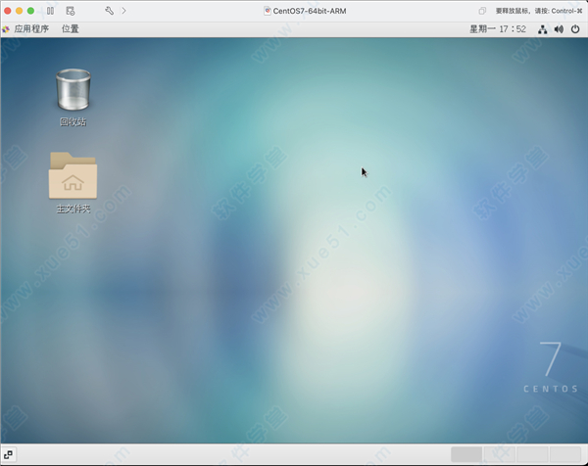Close the VM window with red button

tap(7, 11)
